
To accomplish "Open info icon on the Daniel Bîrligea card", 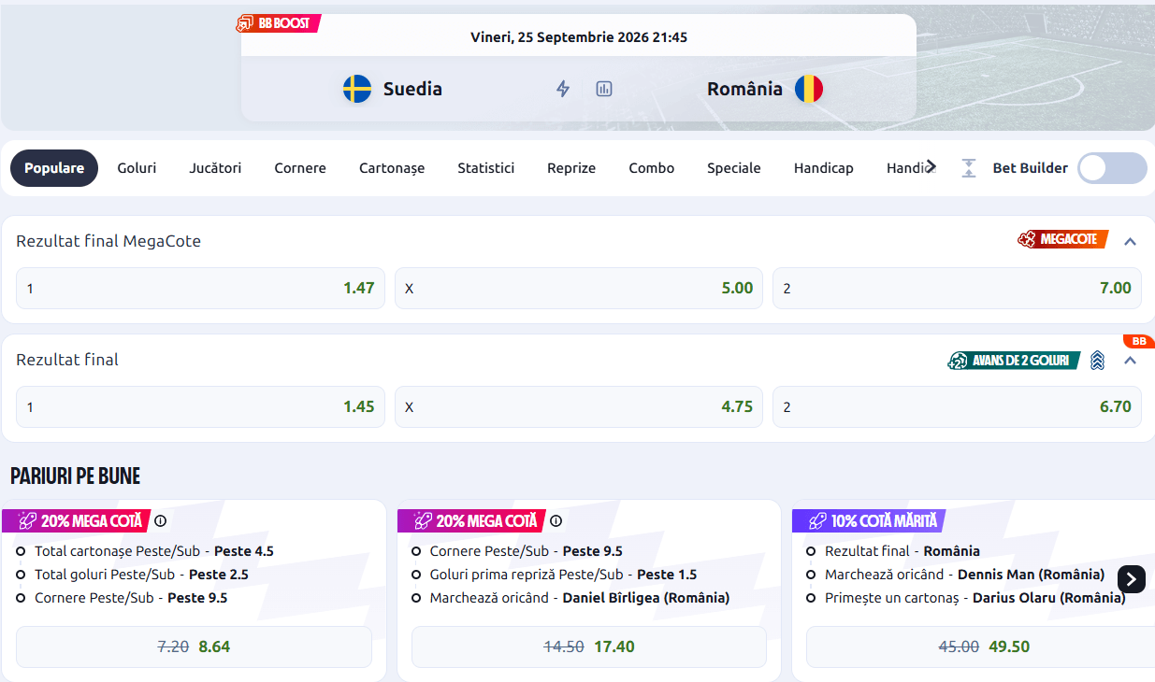I will (x=556, y=521).
